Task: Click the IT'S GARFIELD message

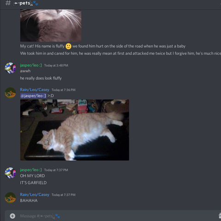Action: coord(33,183)
